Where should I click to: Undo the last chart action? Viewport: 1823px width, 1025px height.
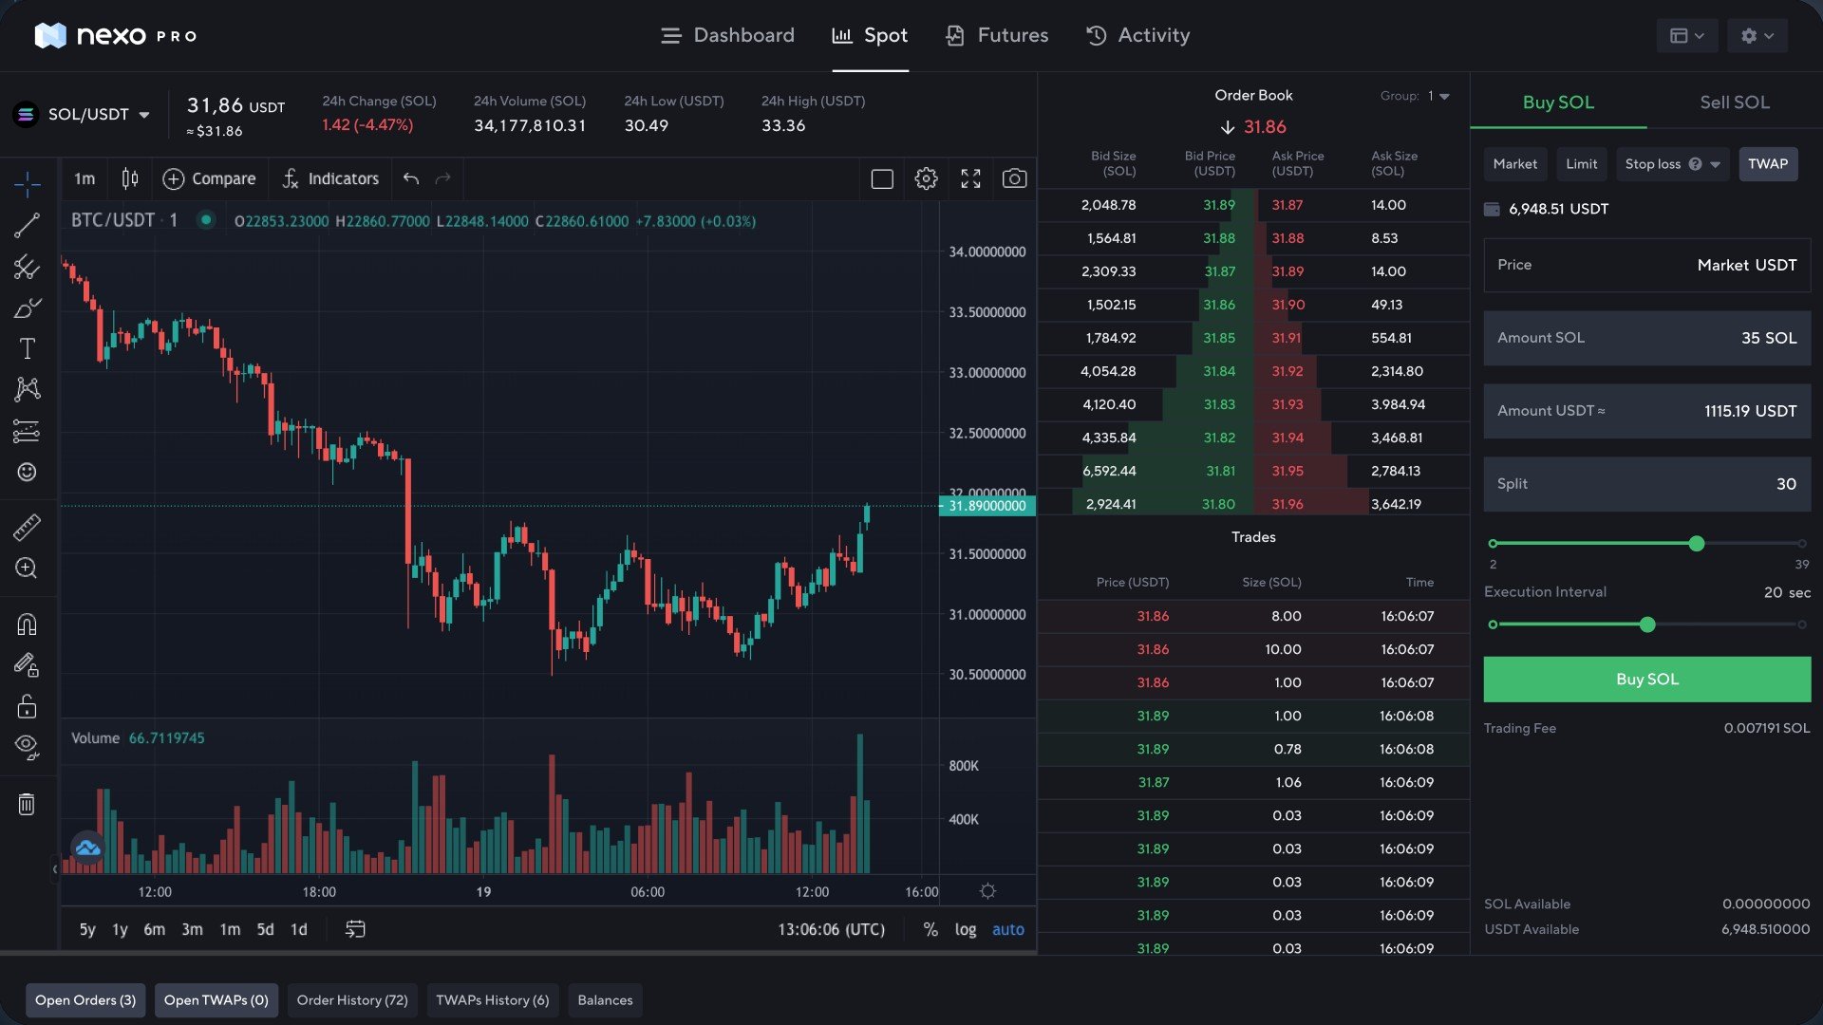tap(410, 178)
